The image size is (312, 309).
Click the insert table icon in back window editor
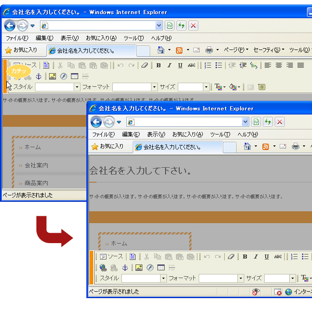coord(75,76)
